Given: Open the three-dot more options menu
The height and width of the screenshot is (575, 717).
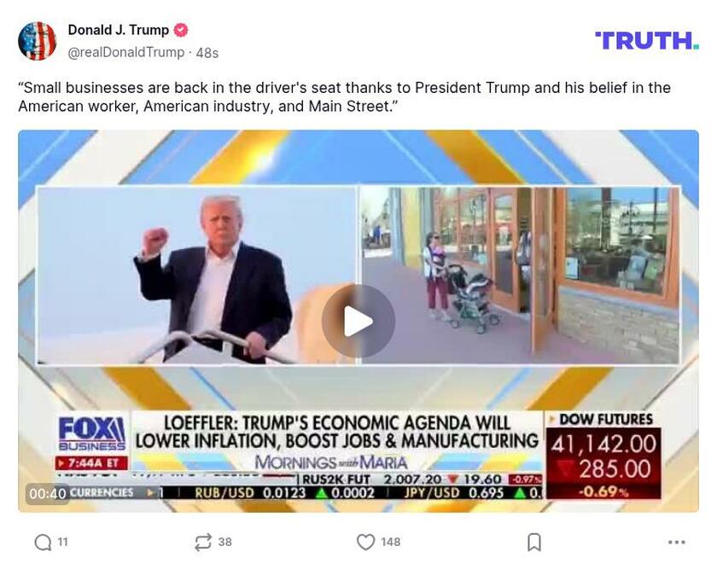Looking at the screenshot, I should click(676, 542).
